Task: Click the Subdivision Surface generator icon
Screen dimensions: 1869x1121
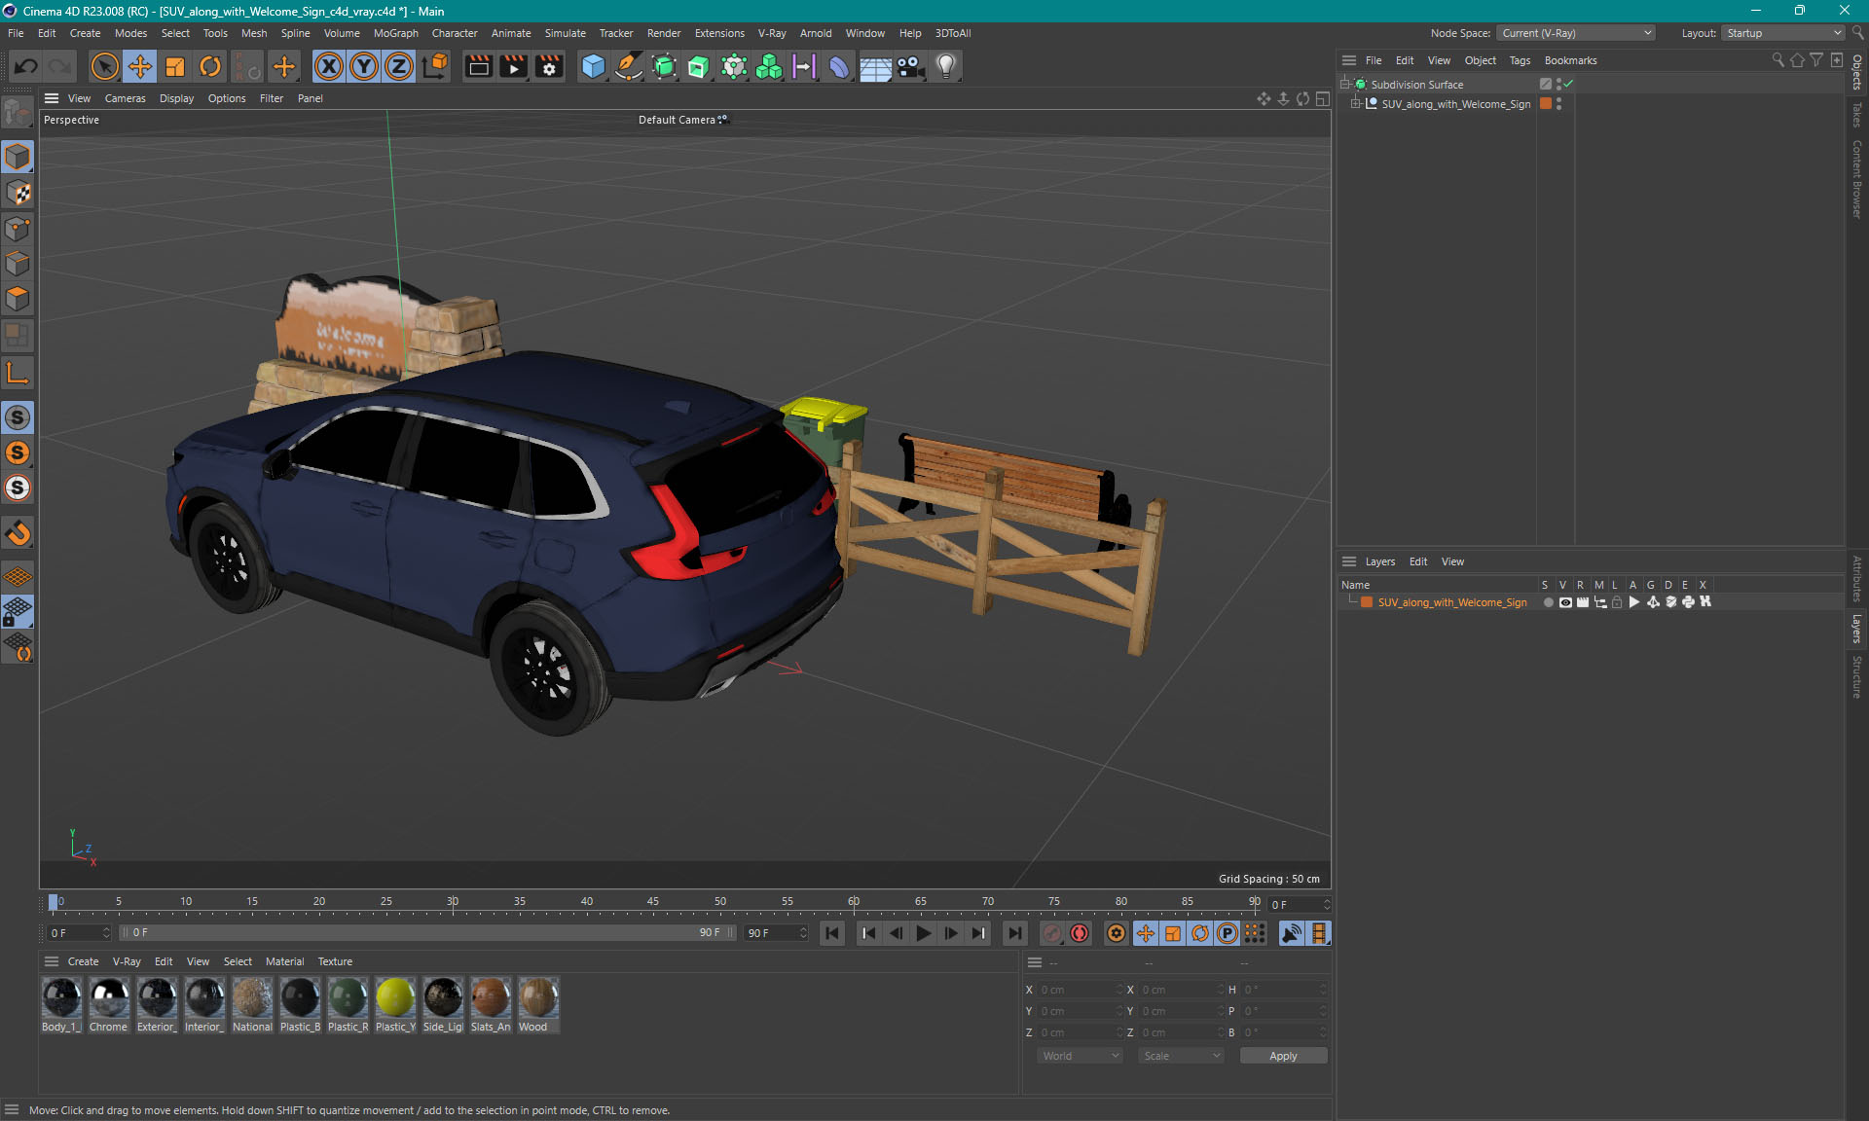Action: pos(664,66)
